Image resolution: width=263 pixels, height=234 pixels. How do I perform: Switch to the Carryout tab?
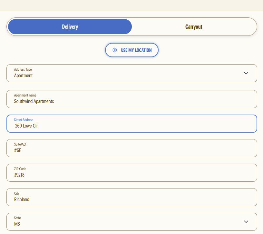pos(194,27)
